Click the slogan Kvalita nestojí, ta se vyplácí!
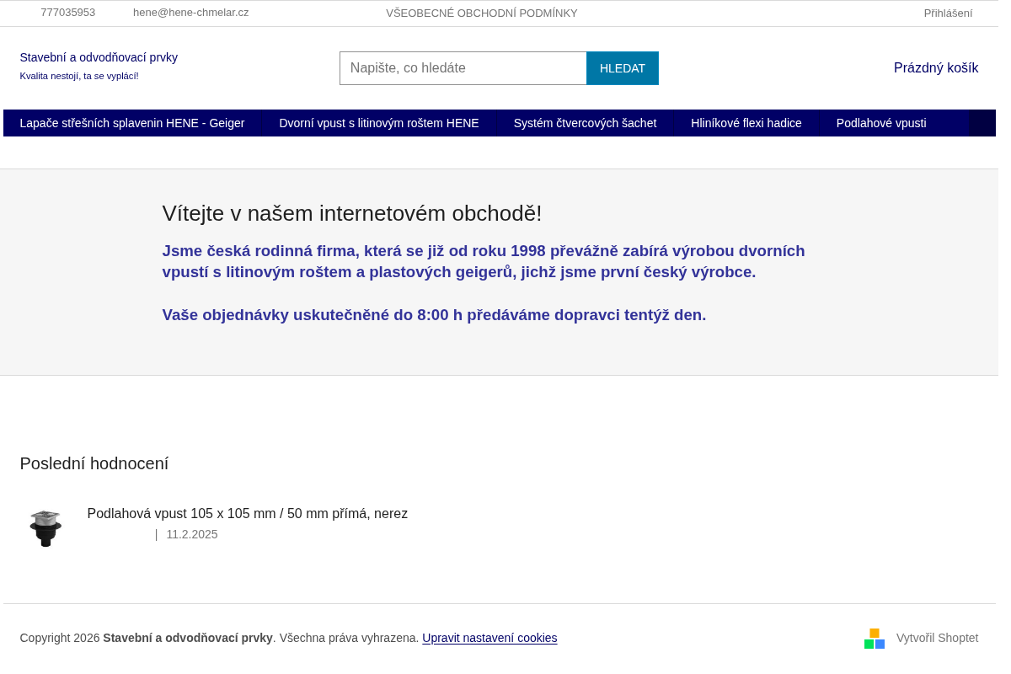This screenshot has height=674, width=1011. tap(79, 76)
